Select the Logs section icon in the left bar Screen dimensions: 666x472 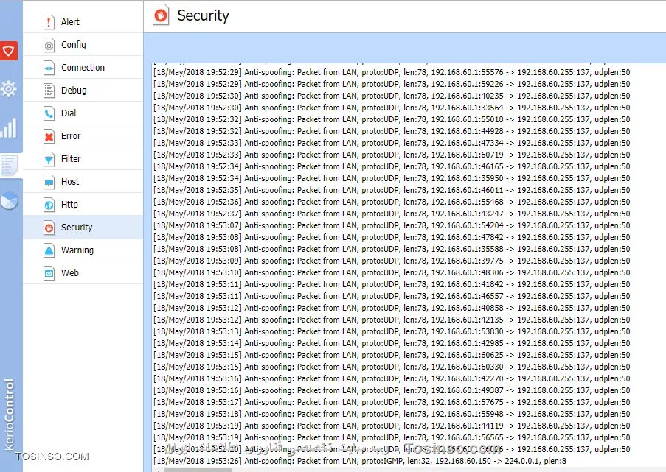pos(10,166)
